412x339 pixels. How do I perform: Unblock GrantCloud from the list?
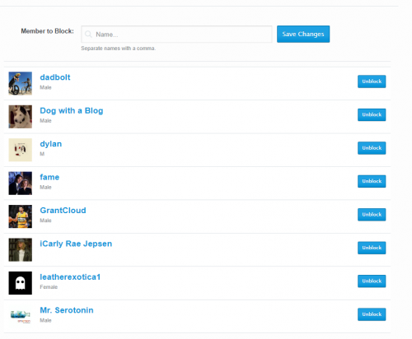pos(372,215)
